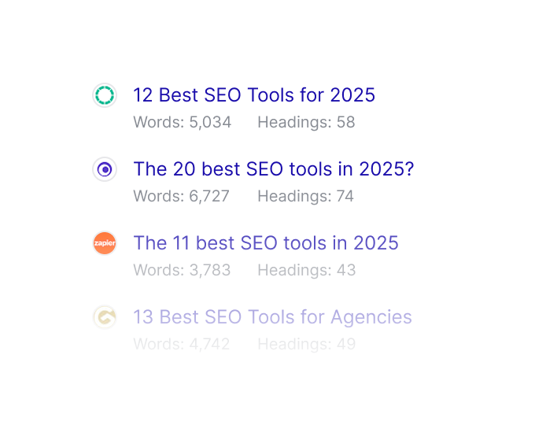535x425 pixels.
Task: Click the green ring favicon beside 12 Best SEO Tools
Action: (x=105, y=96)
